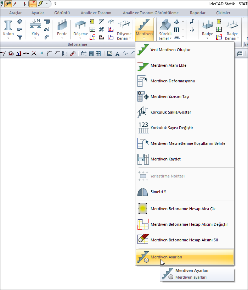Click Merdiven Betonarme Hesap Aksı Çiz icon
This screenshot has height=290, width=248.
tap(143, 209)
